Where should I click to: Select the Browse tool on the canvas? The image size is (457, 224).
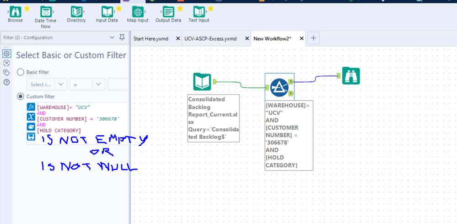[x=351, y=76]
